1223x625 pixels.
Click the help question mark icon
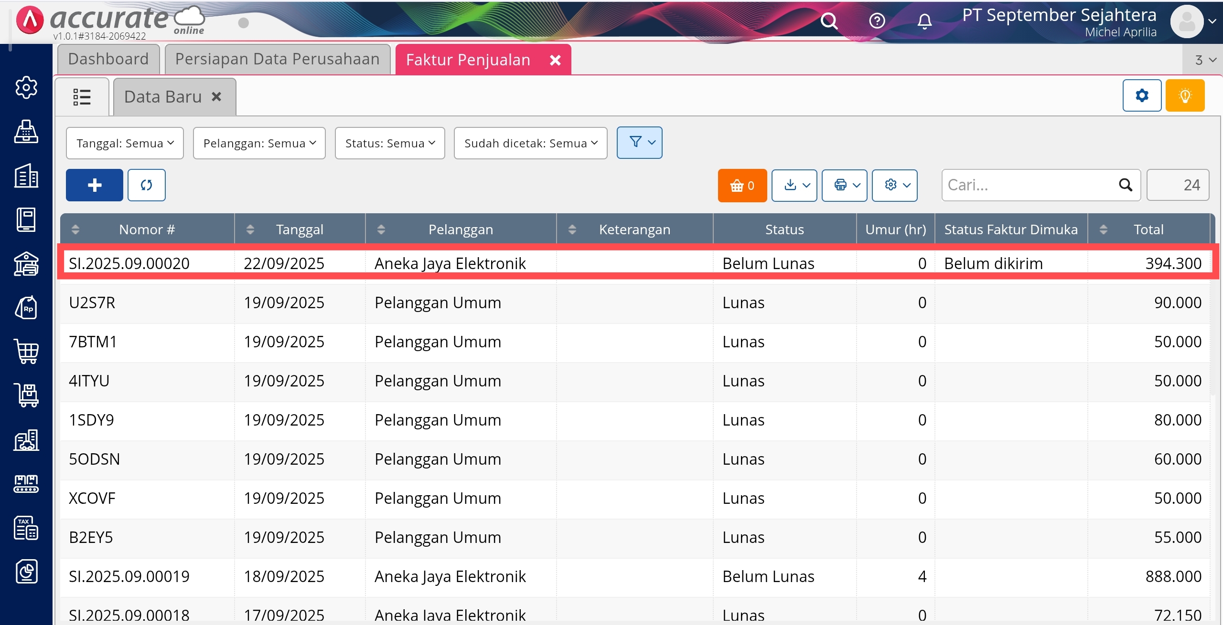(877, 21)
